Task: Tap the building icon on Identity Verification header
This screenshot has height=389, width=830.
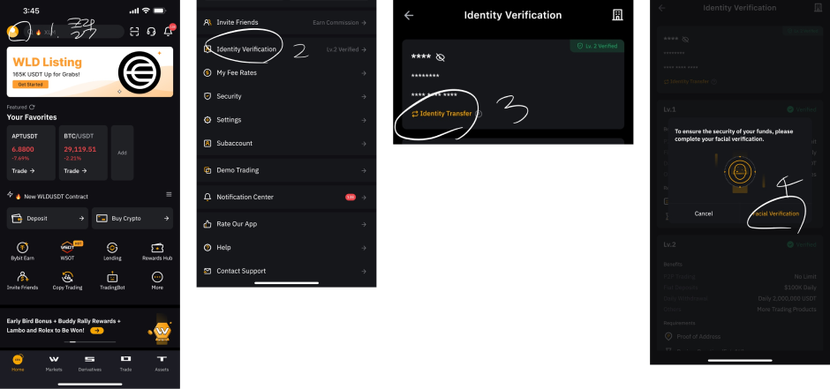Action: click(617, 15)
